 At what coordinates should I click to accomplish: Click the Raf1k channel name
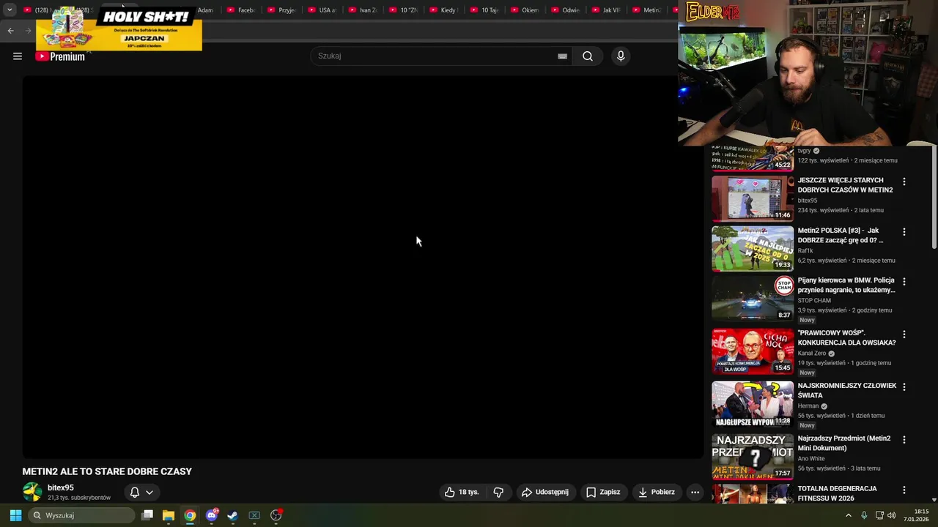click(x=805, y=251)
